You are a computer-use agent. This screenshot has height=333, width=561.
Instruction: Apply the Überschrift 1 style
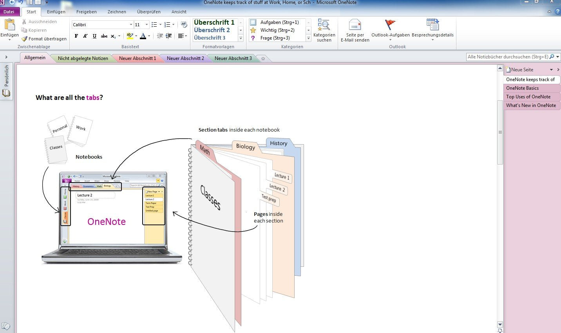coord(214,22)
